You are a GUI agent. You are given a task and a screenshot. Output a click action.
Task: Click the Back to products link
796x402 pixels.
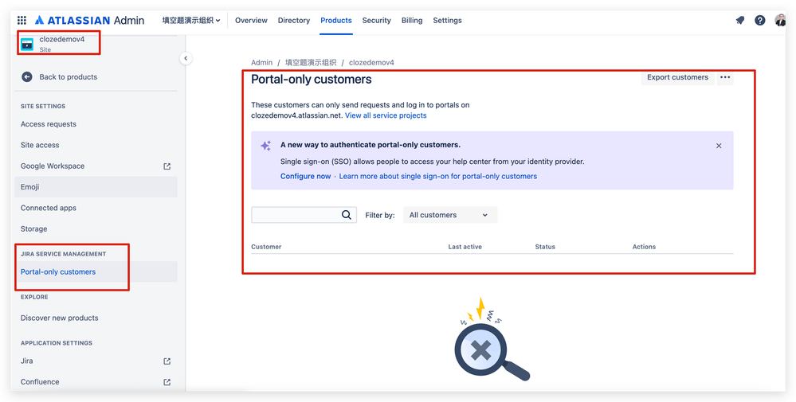tap(68, 77)
